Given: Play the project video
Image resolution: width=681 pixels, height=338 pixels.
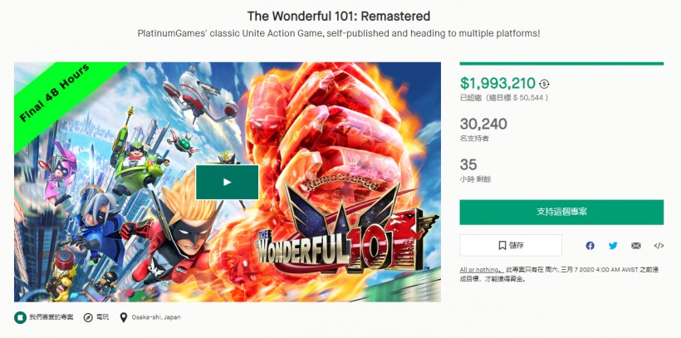Looking at the screenshot, I should (227, 182).
